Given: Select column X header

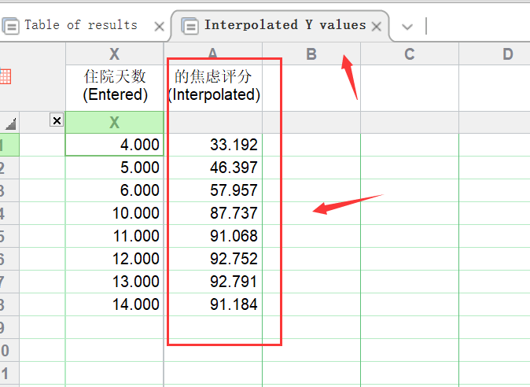Looking at the screenshot, I should 115,53.
